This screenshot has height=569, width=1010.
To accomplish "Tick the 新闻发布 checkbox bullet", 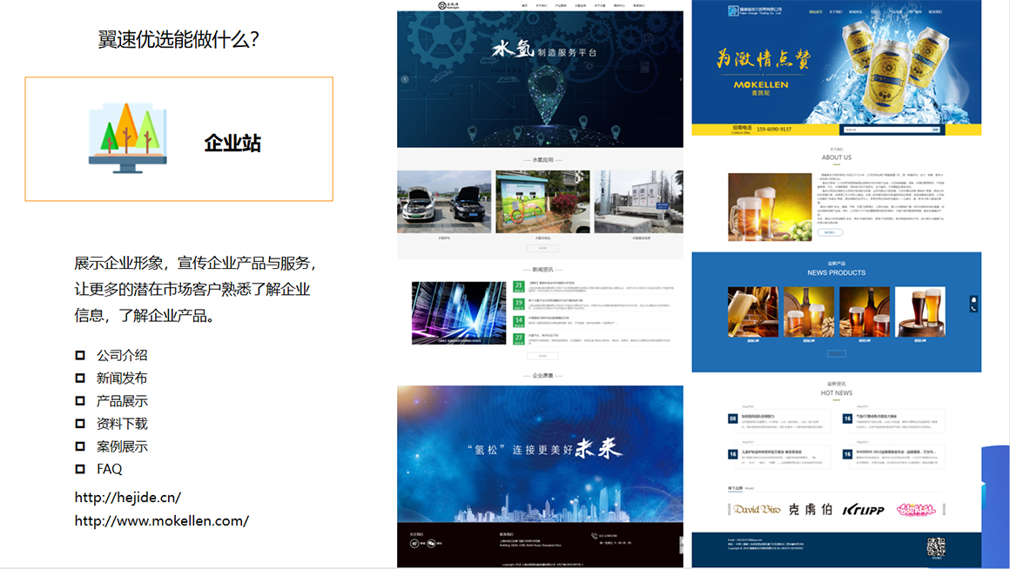I will click(x=80, y=378).
